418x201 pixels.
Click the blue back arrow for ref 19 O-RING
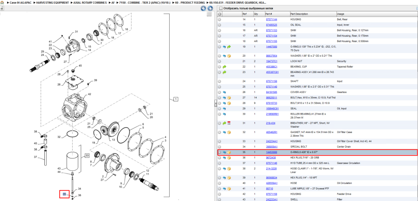[x=224, y=47]
